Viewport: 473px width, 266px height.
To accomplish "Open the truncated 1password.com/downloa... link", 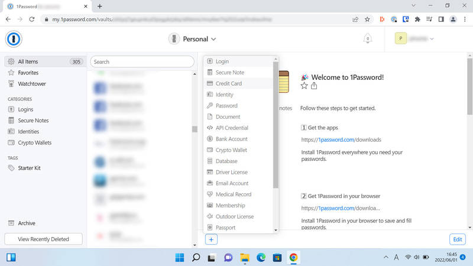I will 341,208.
